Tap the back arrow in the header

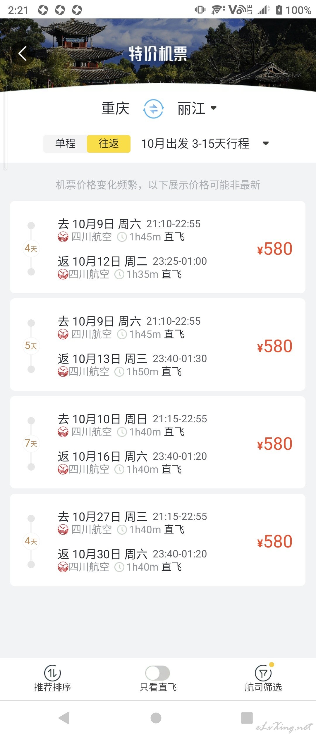click(23, 54)
